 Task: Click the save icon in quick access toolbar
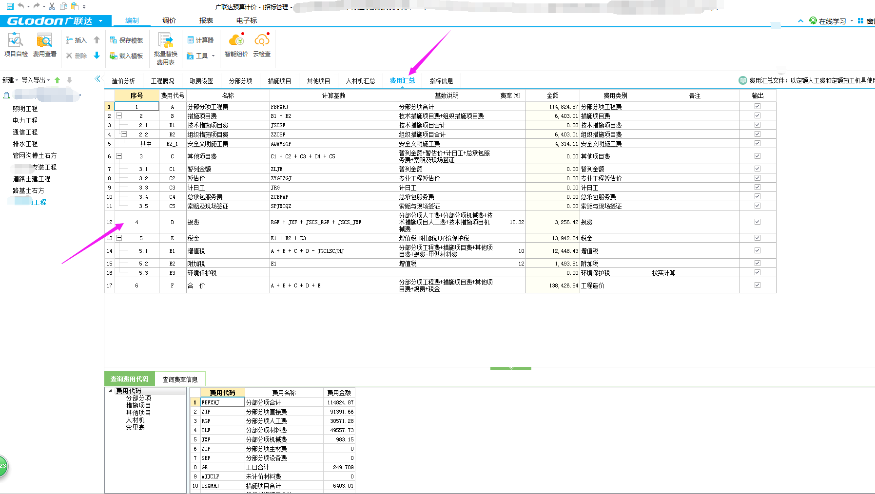10,6
